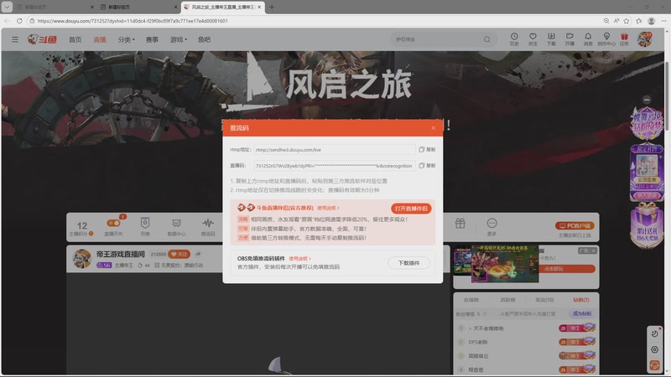
Task: Bookmark this page with the star icon
Action: click(627, 20)
